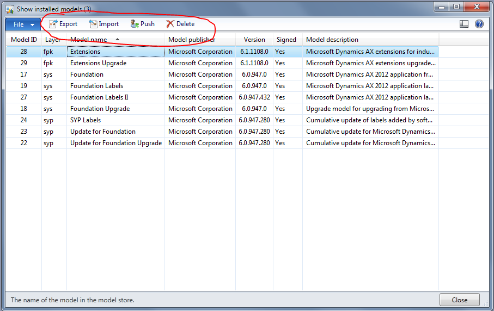Click Model ID 28 cell
The height and width of the screenshot is (311, 494).
coord(23,52)
